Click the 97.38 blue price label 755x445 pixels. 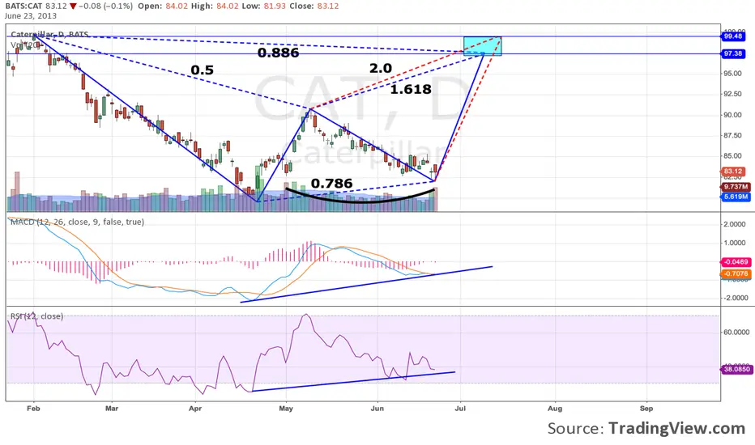point(732,53)
